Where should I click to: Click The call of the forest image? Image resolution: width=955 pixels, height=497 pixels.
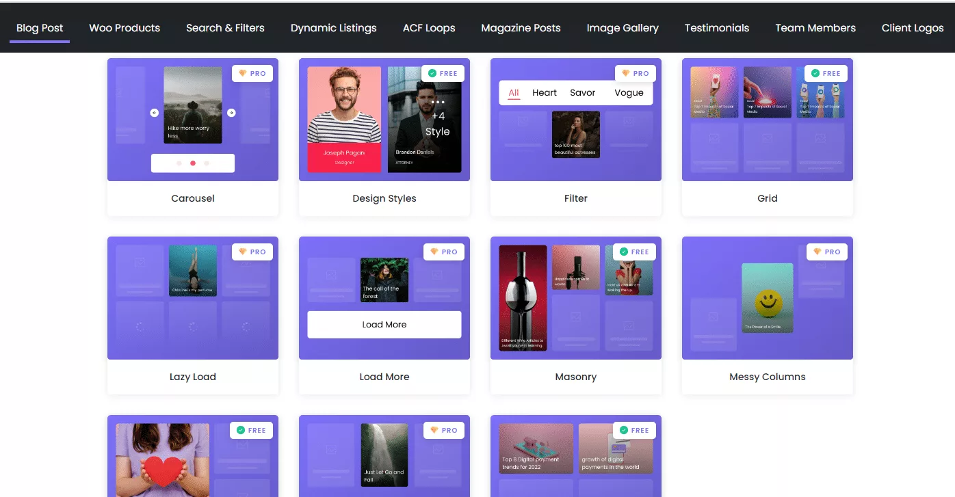pyautogui.click(x=384, y=280)
